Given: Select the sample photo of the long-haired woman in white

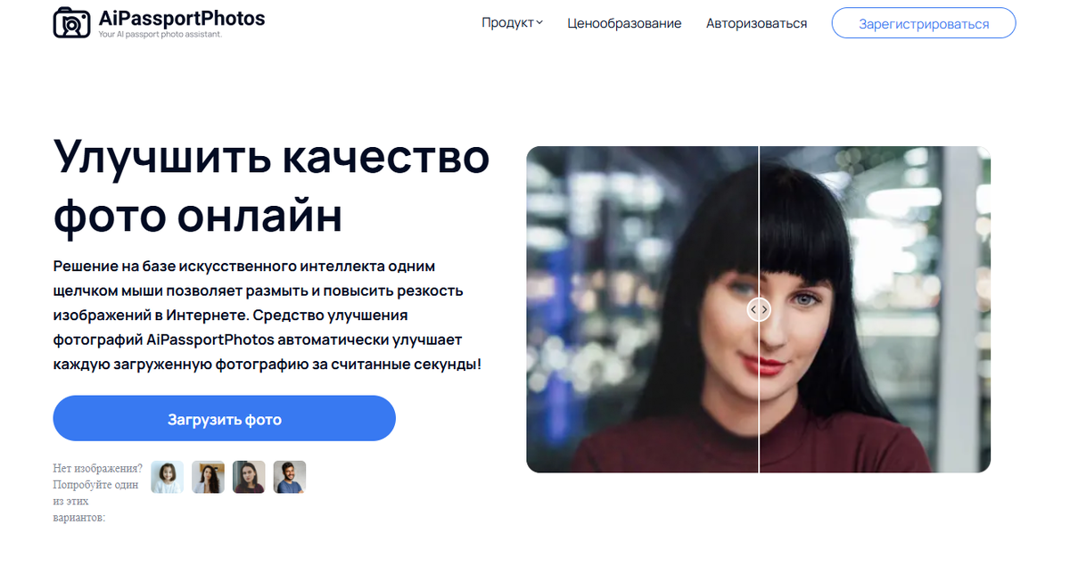Looking at the screenshot, I should (x=208, y=477).
